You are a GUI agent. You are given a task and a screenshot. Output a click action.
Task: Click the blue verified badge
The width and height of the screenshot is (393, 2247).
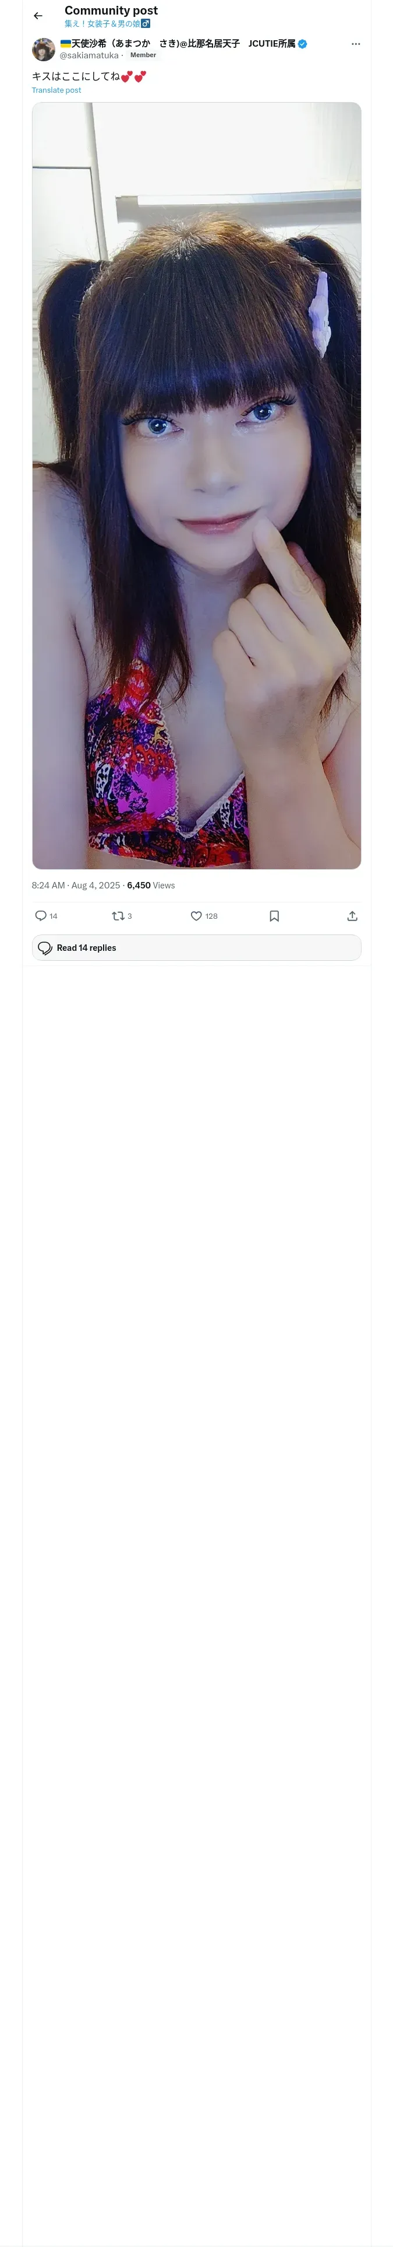(x=302, y=44)
